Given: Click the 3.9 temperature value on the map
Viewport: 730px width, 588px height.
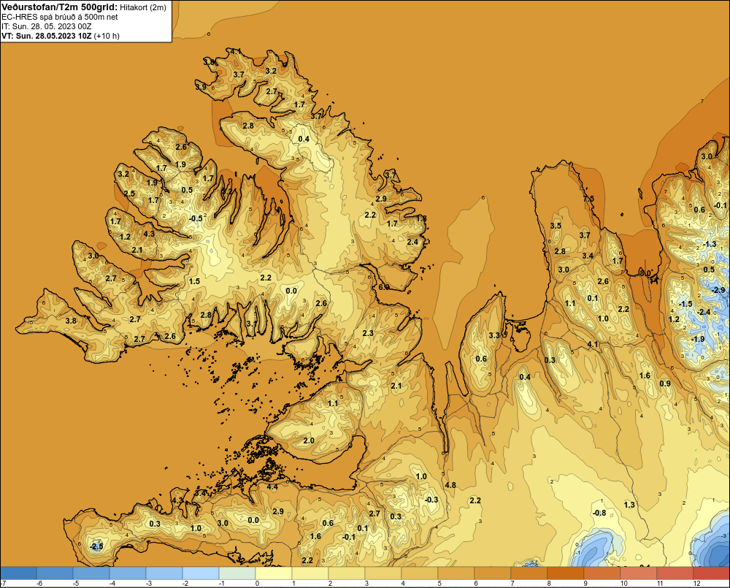Looking at the screenshot, I should (x=201, y=87).
